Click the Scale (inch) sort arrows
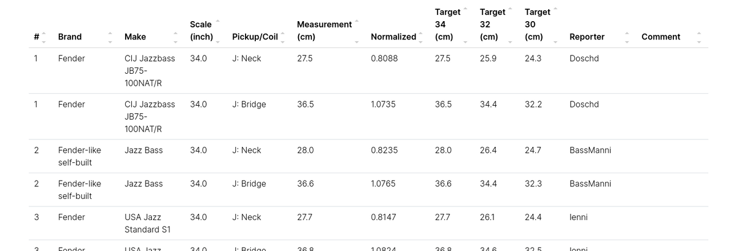This screenshot has width=731, height=251. [218, 31]
